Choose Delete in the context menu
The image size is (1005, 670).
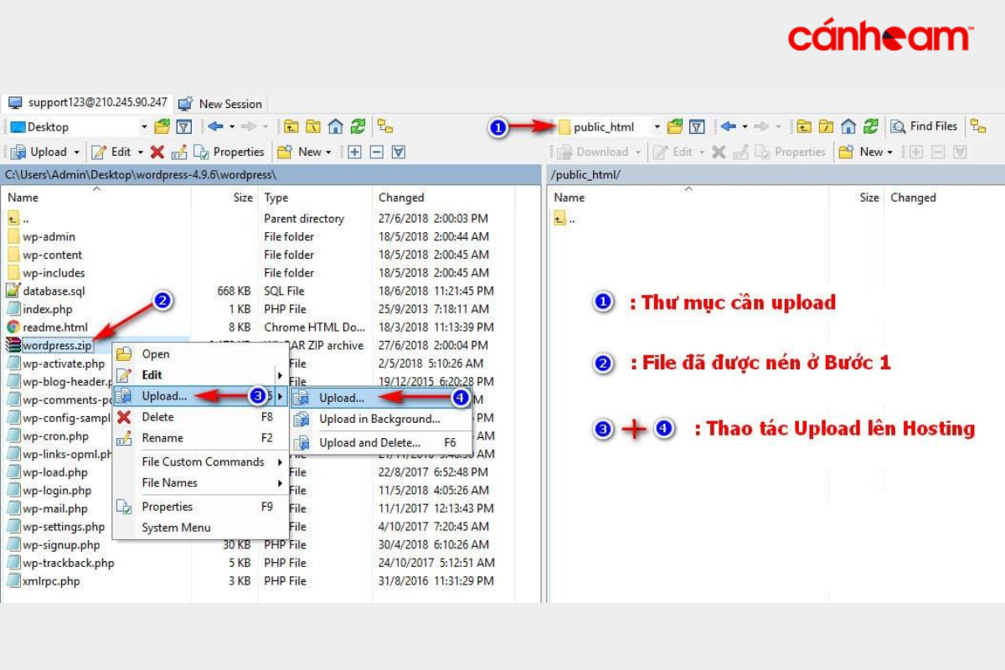[200, 417]
